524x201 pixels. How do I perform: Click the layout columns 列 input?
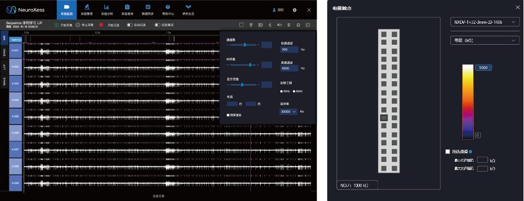250,104
